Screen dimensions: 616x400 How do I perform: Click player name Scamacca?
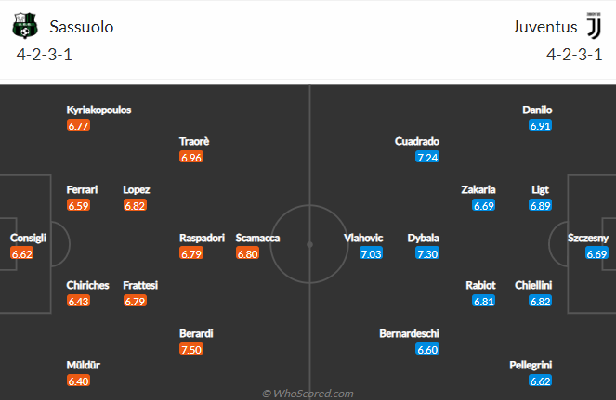pyautogui.click(x=257, y=238)
